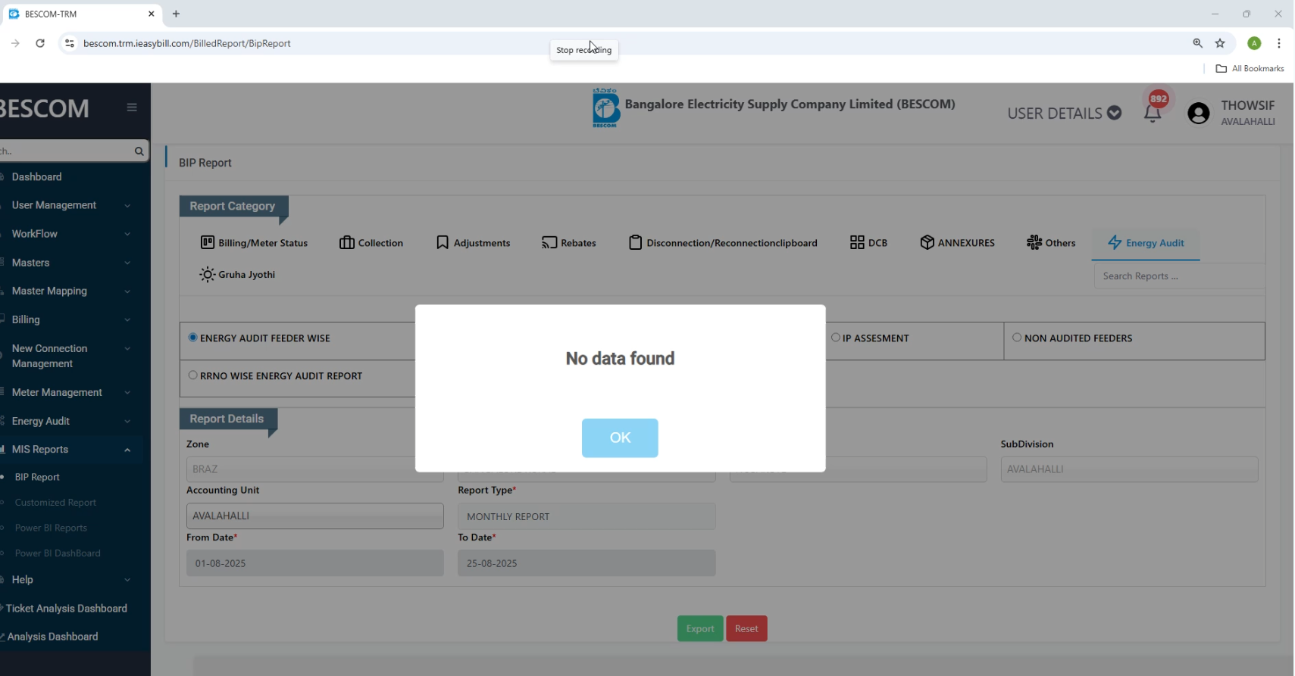Open the Chrome profile avatar

click(1254, 43)
